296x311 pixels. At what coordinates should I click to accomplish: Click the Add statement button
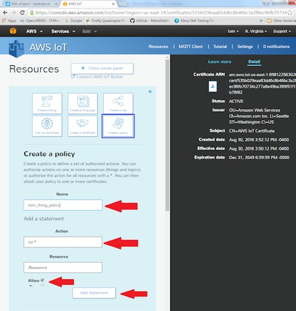point(94,293)
